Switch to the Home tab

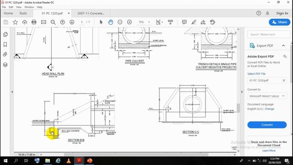click(8, 13)
